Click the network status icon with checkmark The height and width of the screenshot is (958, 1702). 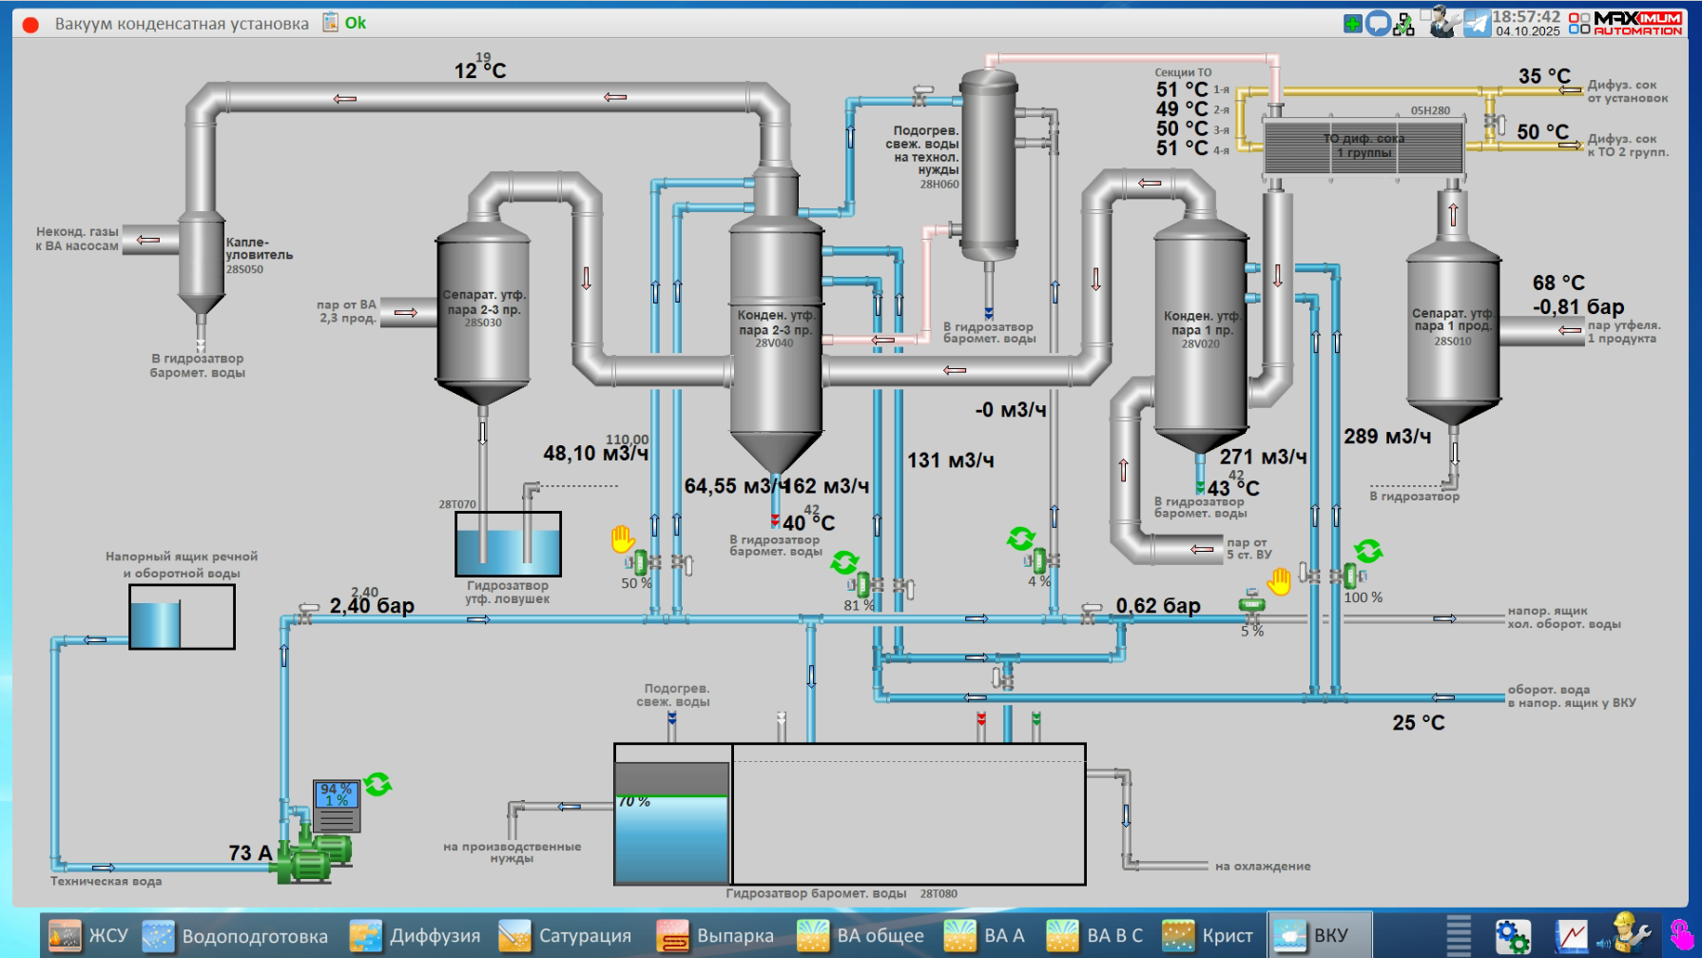pos(1403,25)
